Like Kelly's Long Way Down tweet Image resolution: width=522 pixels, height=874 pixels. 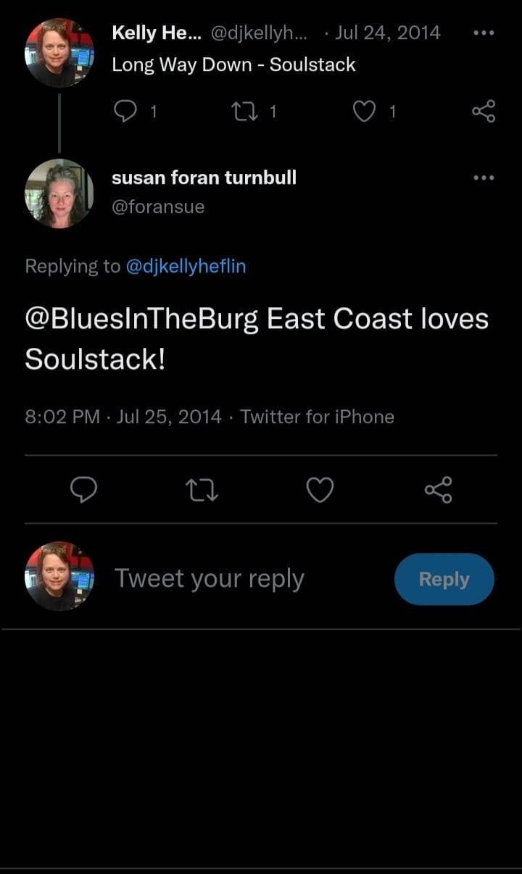click(x=365, y=111)
